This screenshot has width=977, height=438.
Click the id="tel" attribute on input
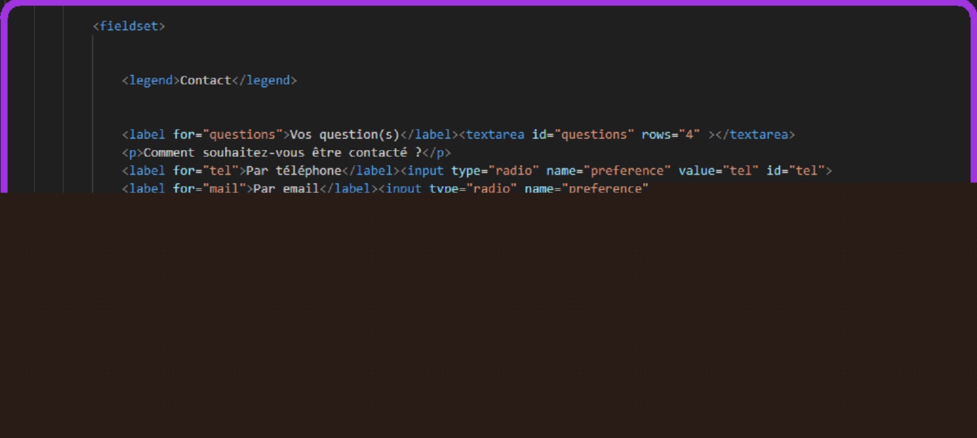pos(795,171)
